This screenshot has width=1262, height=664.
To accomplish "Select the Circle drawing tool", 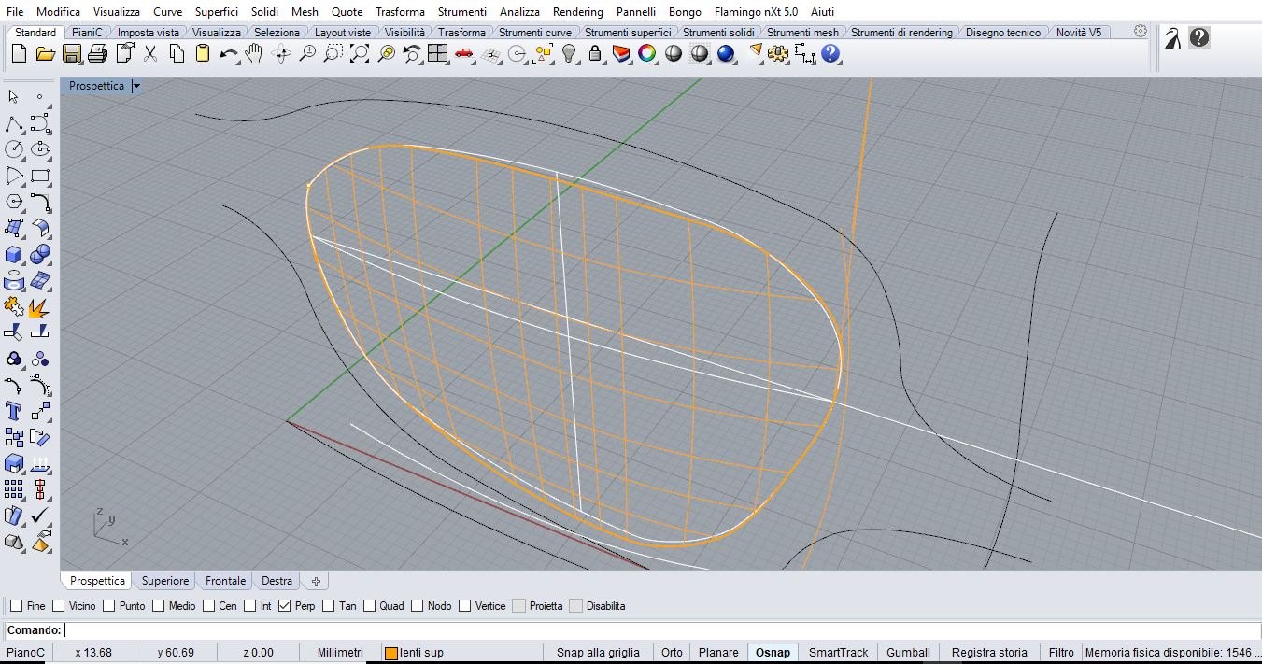I will [14, 149].
